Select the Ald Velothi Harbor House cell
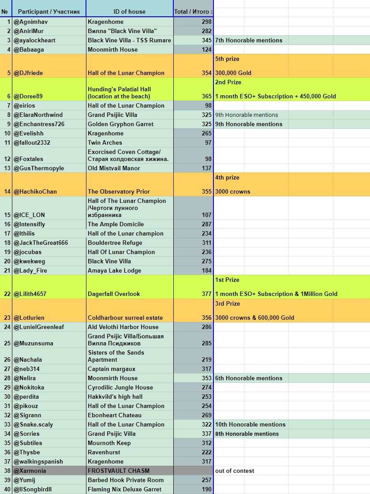 click(x=129, y=327)
